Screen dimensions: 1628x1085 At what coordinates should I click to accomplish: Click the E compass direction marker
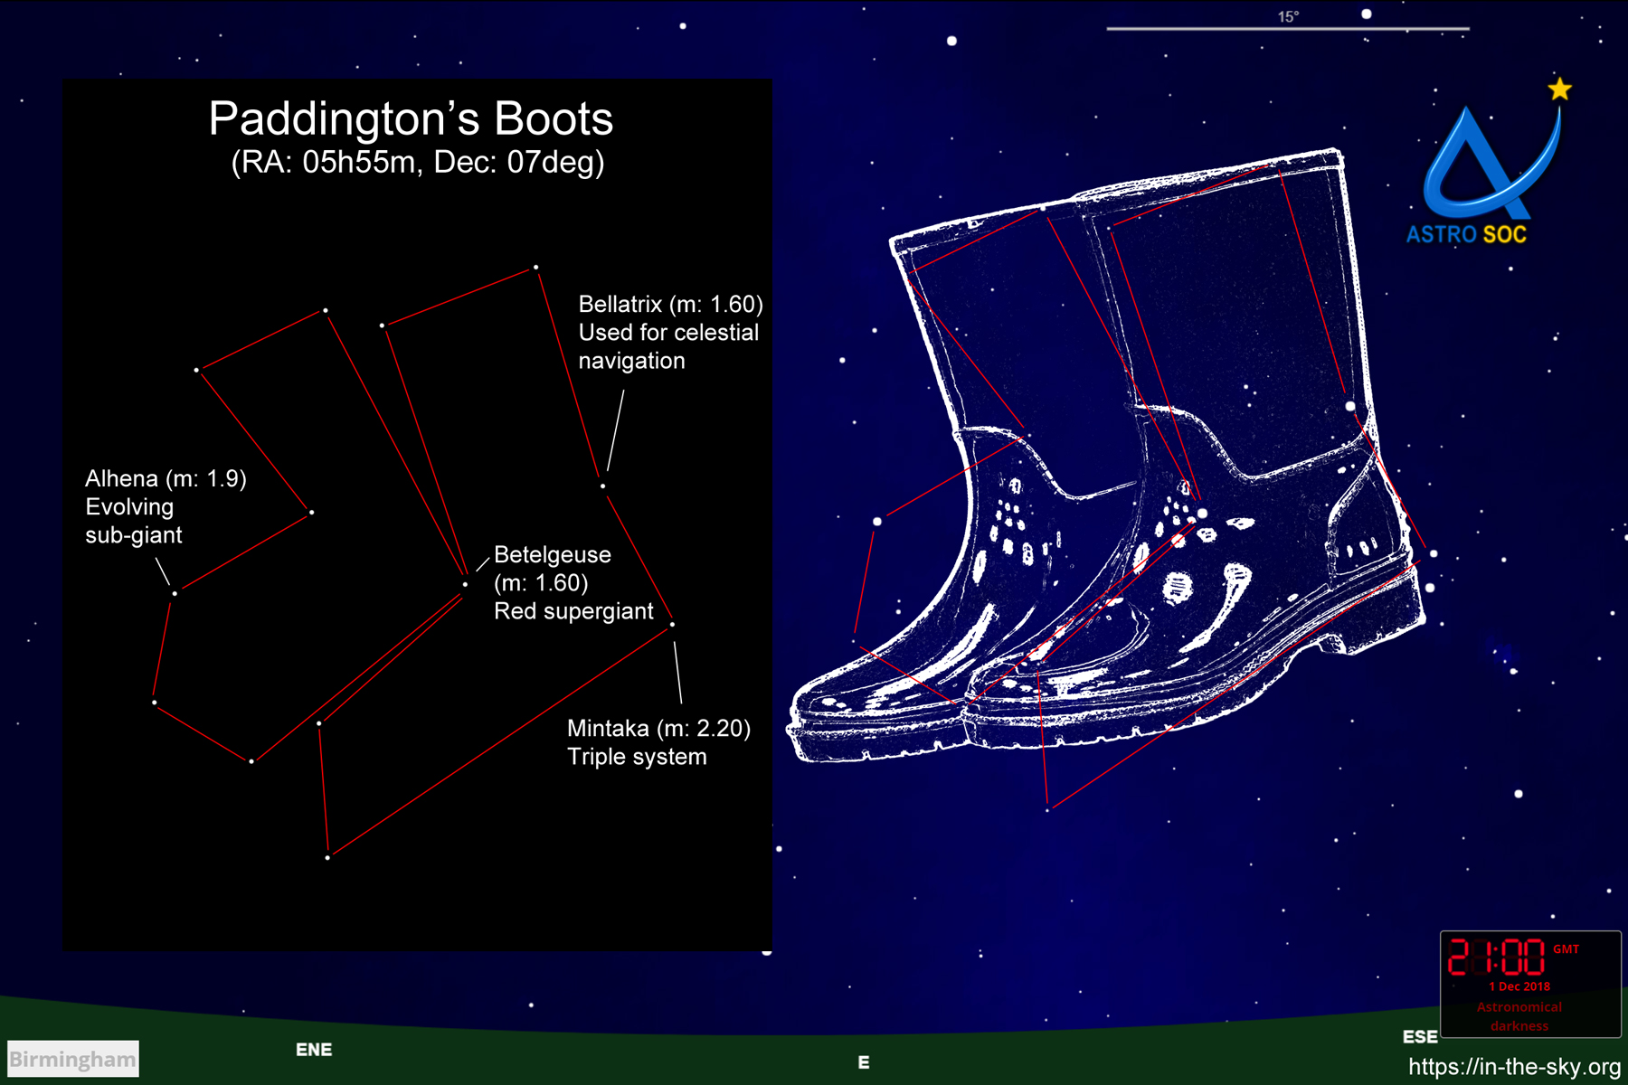864,1062
